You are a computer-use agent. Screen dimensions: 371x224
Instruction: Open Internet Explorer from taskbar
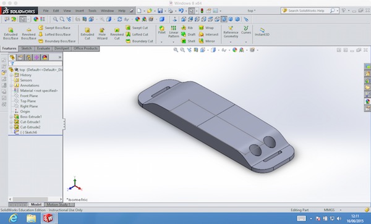coord(13,218)
